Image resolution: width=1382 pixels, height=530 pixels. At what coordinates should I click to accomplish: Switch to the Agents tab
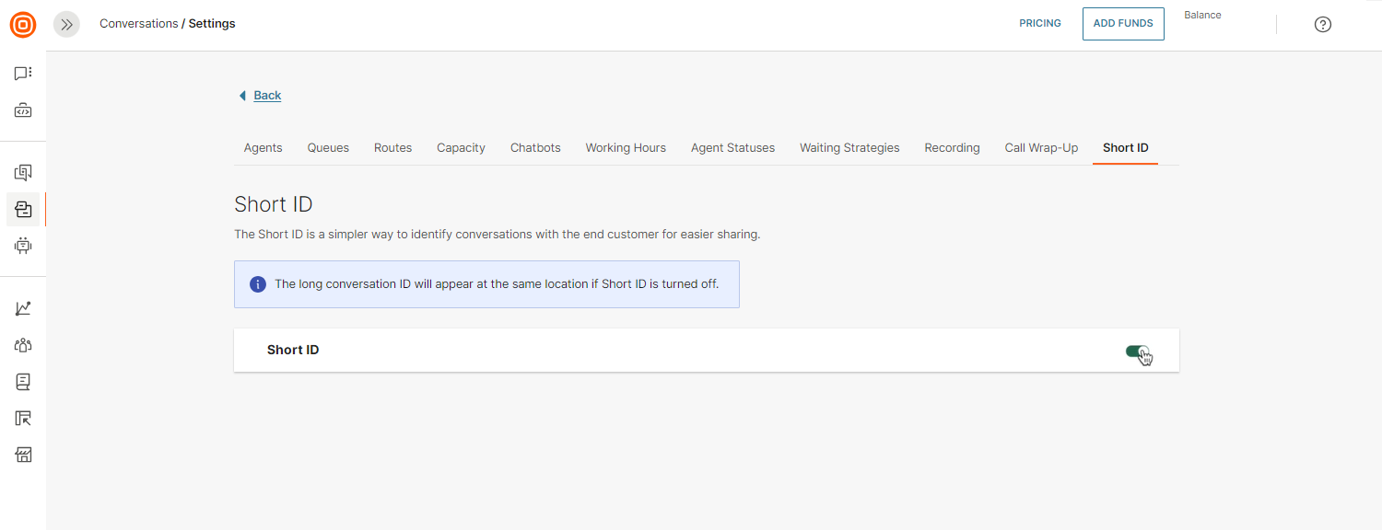[263, 147]
